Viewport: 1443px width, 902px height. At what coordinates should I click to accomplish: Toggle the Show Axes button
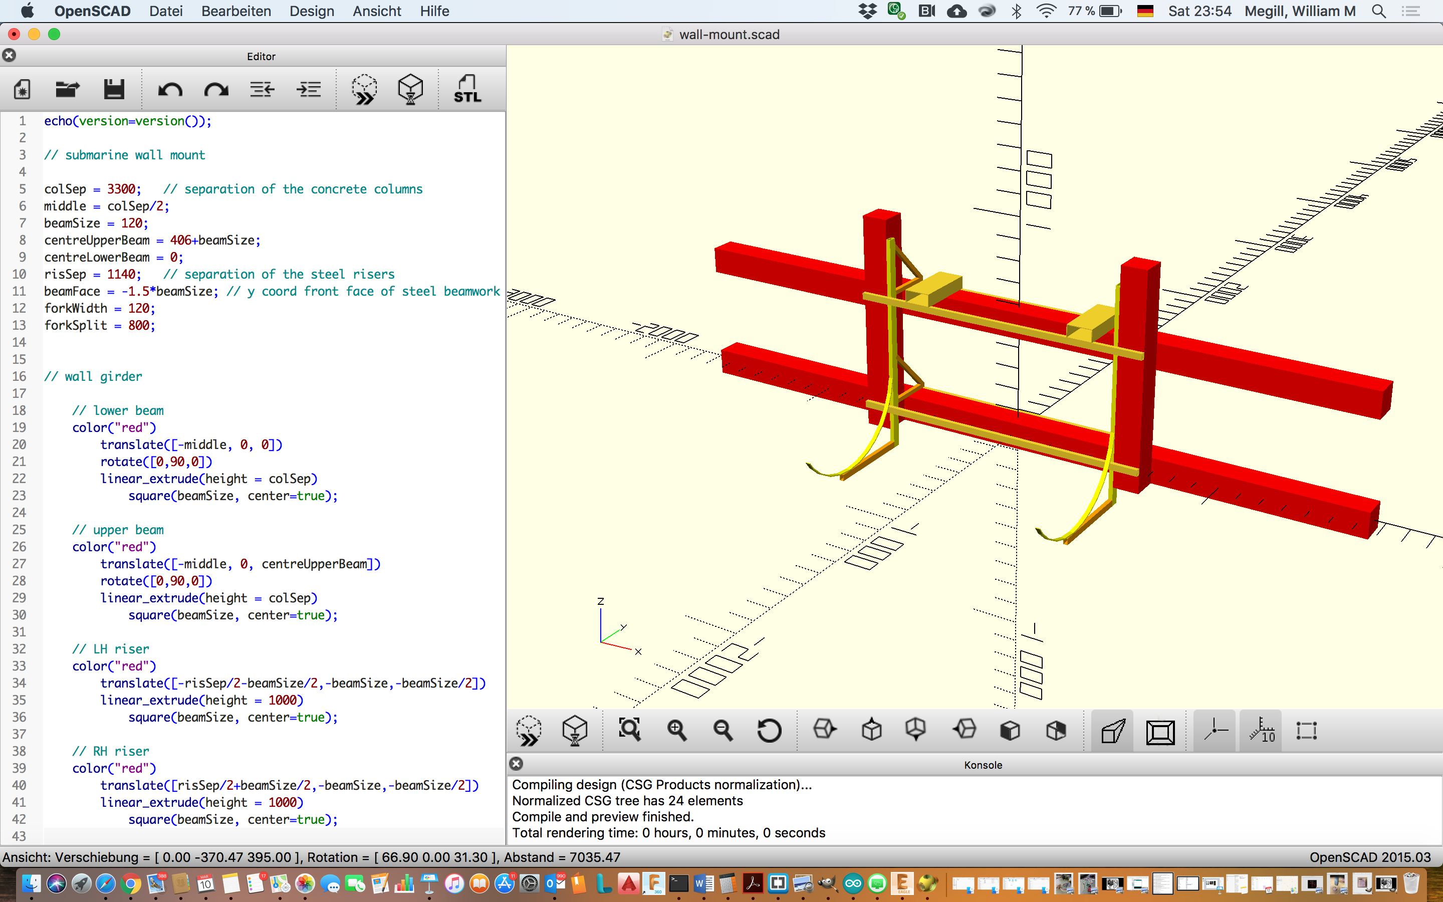point(1215,730)
